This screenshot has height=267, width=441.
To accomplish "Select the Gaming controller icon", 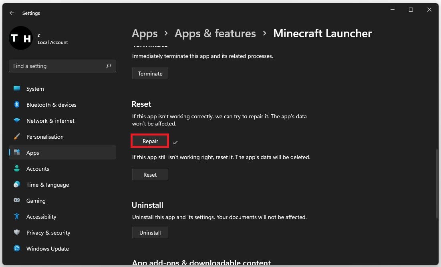I will pos(17,201).
